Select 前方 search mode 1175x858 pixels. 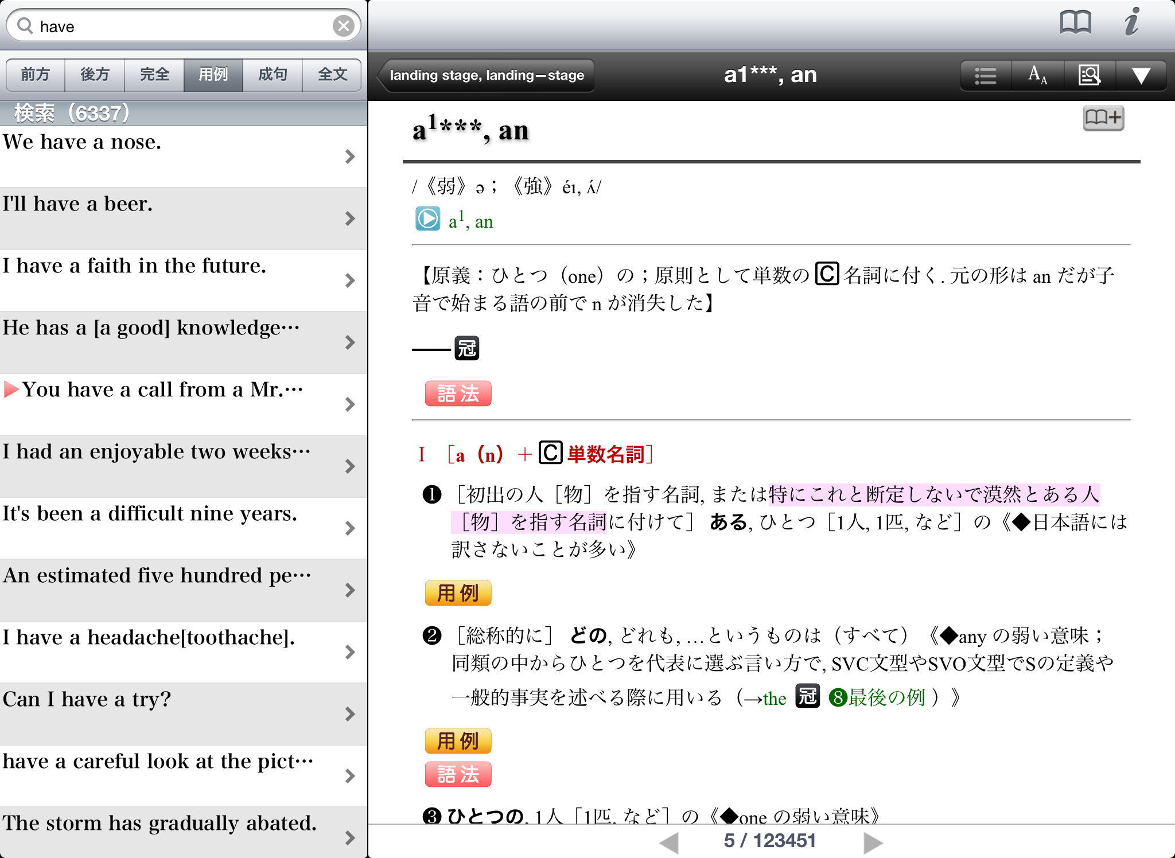pos(36,75)
